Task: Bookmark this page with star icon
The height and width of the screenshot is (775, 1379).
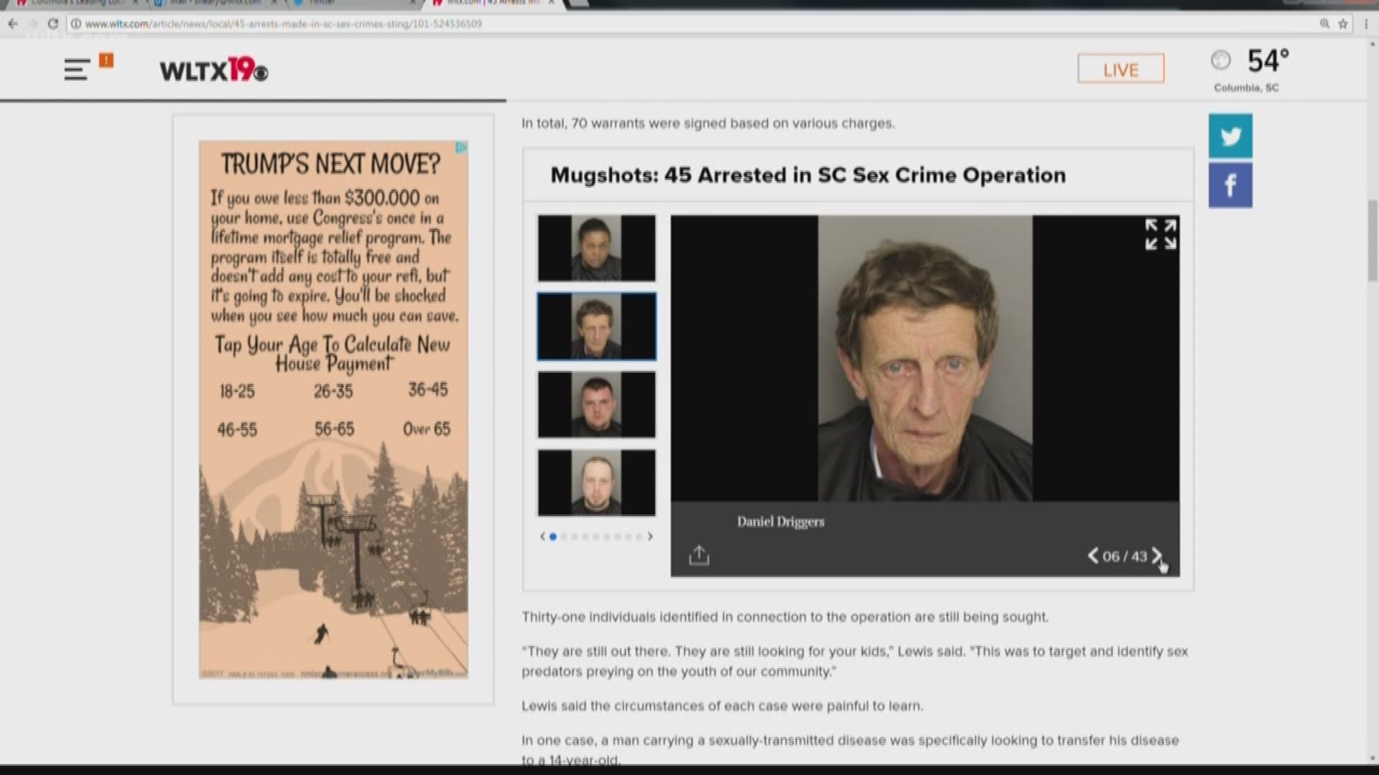Action: tap(1343, 24)
